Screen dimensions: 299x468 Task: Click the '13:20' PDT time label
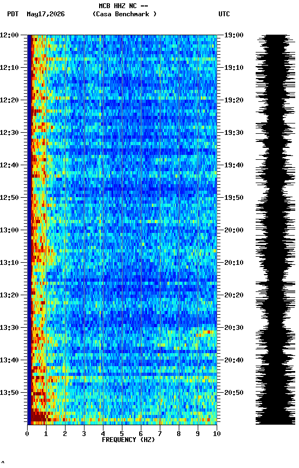click(9, 296)
